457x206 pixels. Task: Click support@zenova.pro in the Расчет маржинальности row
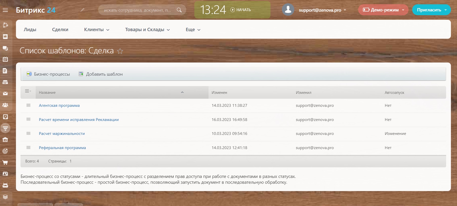tap(315, 134)
